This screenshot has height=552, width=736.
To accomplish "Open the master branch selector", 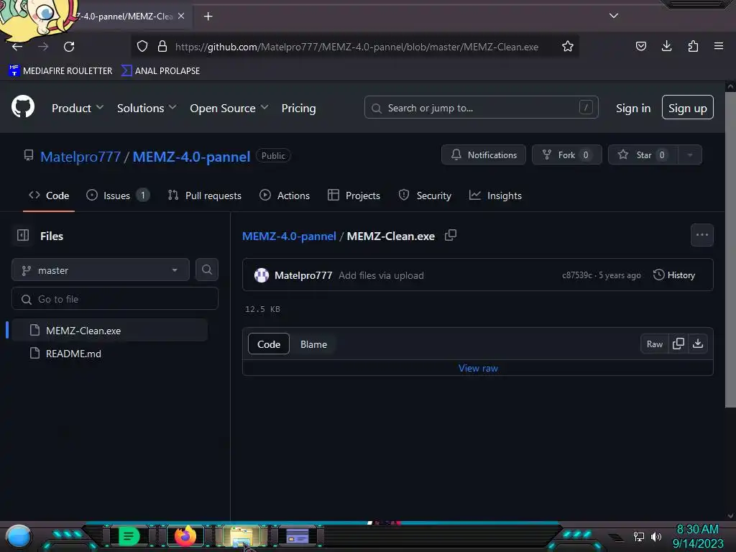I will 101,270.
